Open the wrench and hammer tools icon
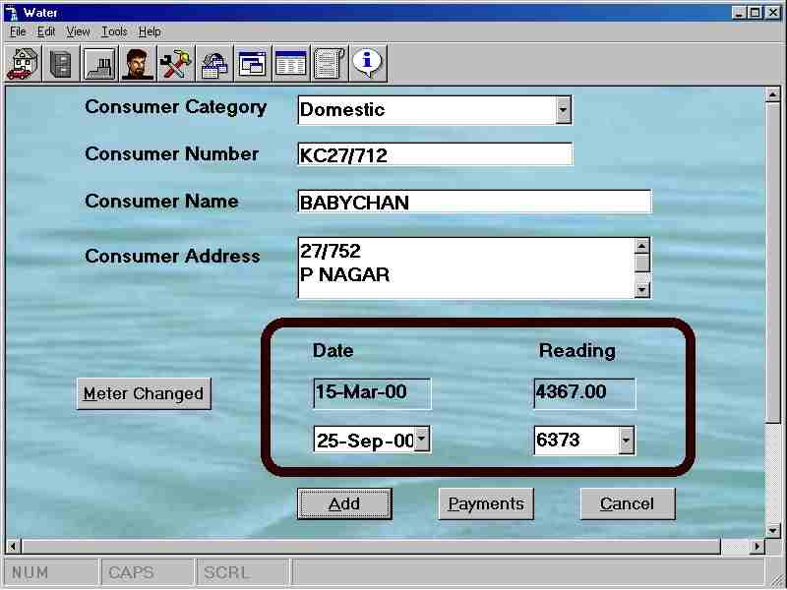This screenshot has height=590, width=787. click(176, 64)
